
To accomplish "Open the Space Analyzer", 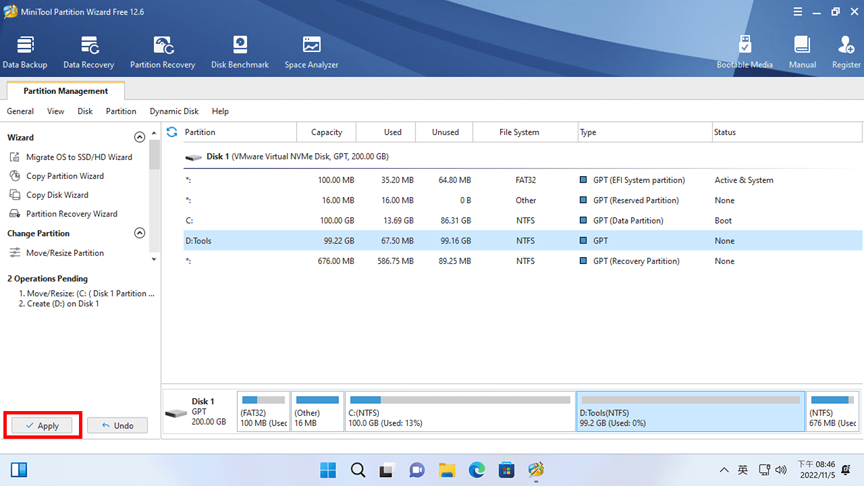I will 311,51.
